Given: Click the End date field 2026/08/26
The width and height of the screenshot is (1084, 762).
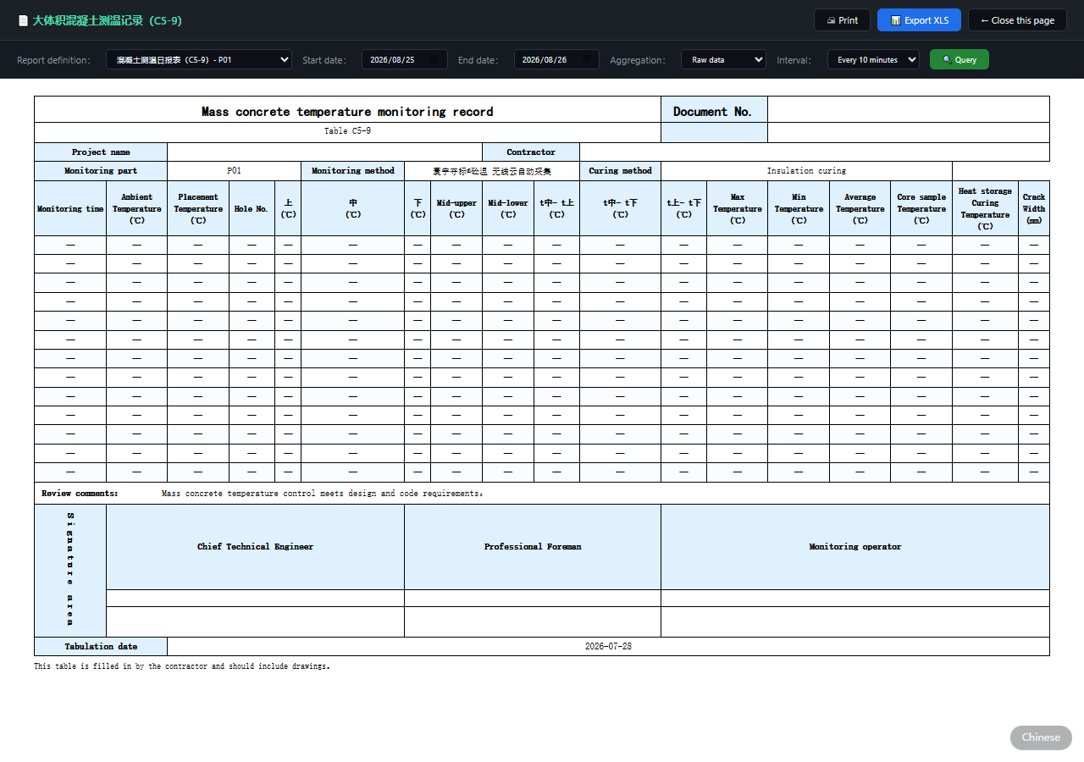Looking at the screenshot, I should (556, 59).
